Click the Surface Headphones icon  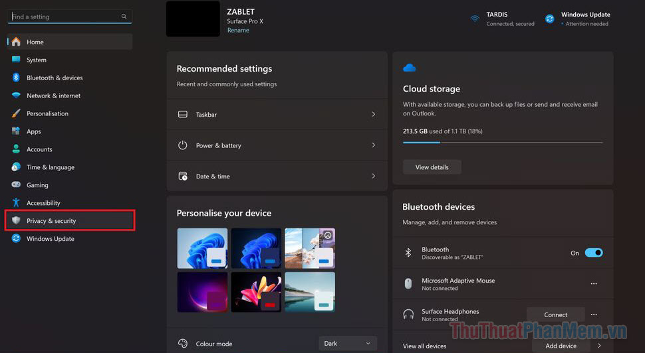coord(408,315)
